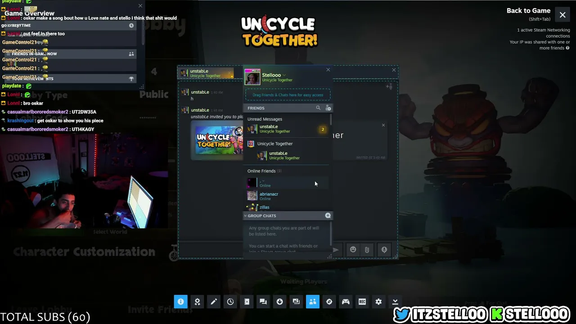The height and width of the screenshot is (324, 576).
Task: Click the unread count badge 2
Action: click(x=323, y=130)
